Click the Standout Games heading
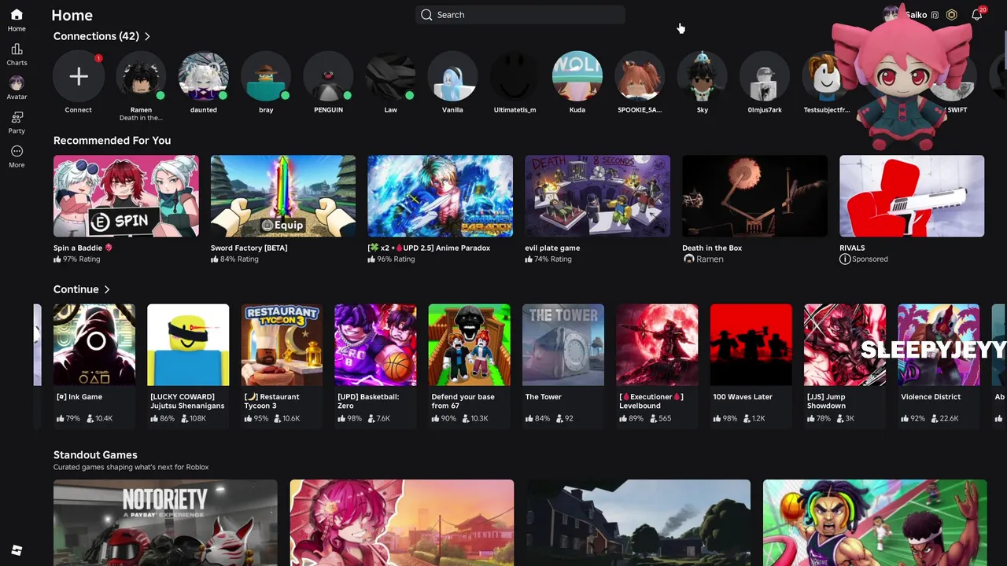 coord(95,455)
